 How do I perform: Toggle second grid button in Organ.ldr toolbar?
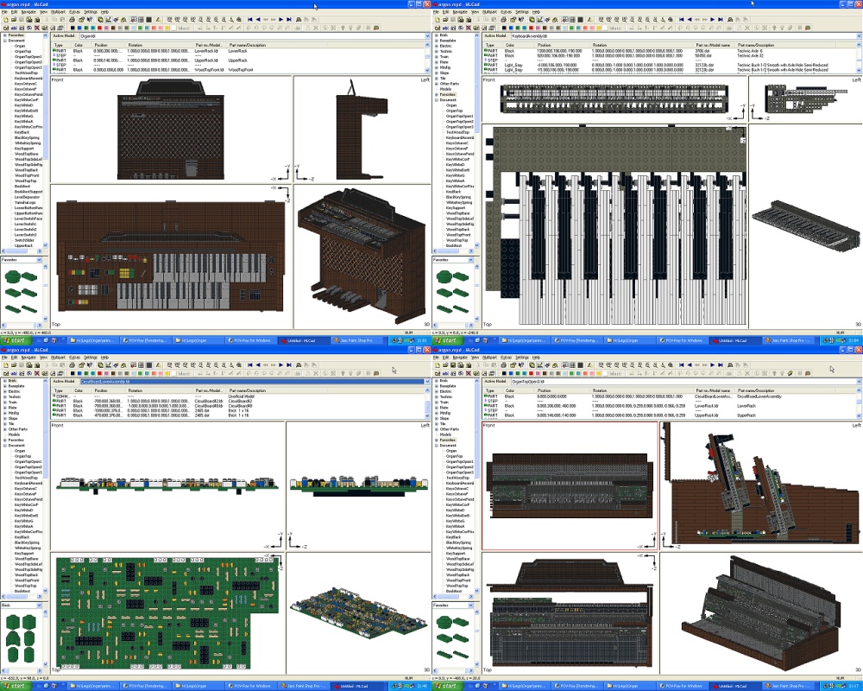[141, 19]
